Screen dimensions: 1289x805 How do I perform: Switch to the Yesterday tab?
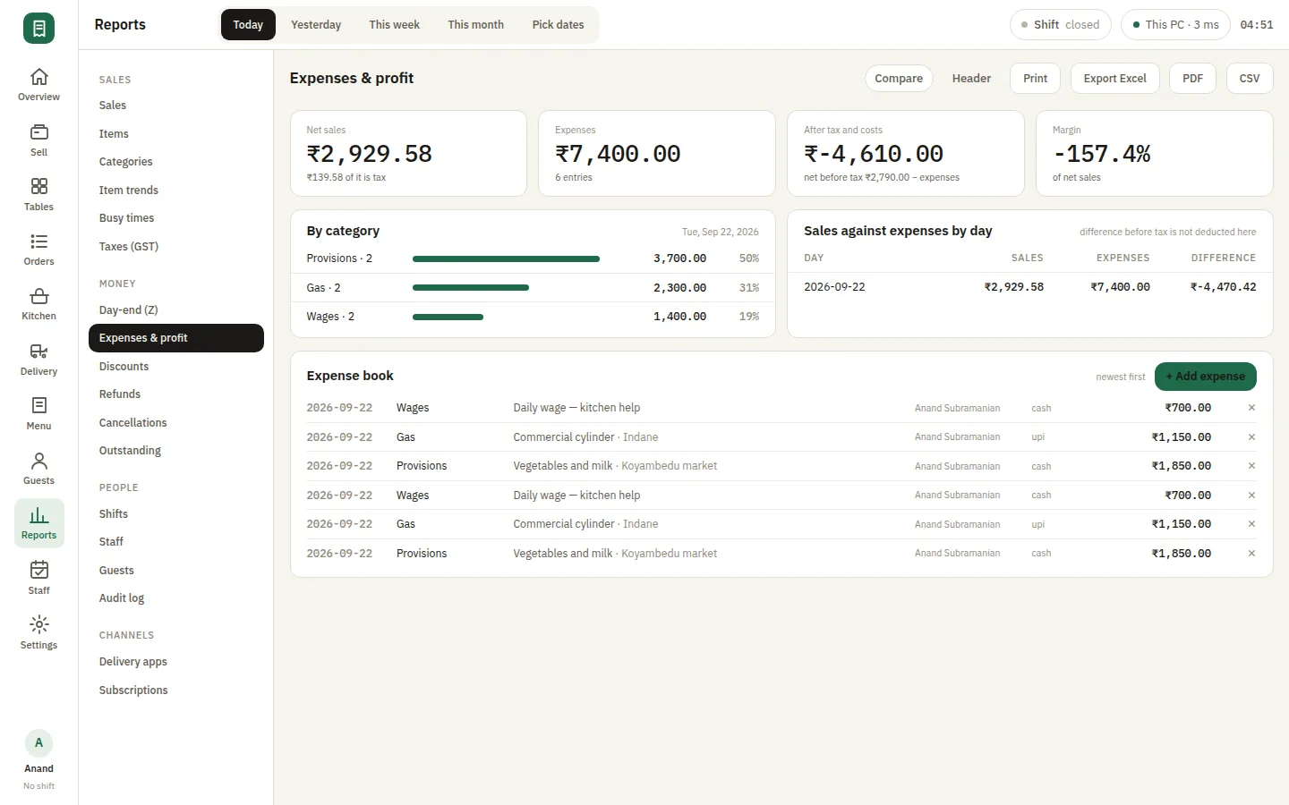(316, 25)
